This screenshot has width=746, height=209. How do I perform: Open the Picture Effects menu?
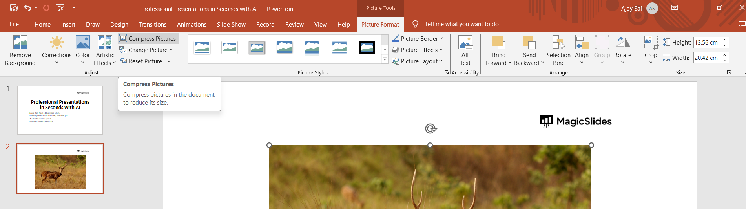417,50
